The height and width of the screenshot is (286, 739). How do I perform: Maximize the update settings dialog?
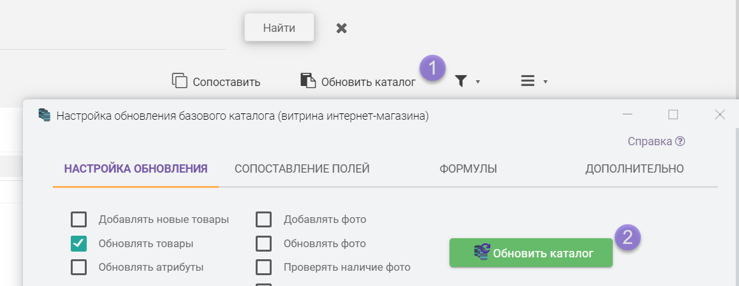[673, 115]
